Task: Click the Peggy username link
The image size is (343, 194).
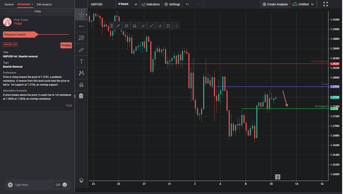Action: coord(18,24)
